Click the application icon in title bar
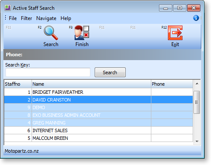211x165 pixels. (x=7, y=8)
